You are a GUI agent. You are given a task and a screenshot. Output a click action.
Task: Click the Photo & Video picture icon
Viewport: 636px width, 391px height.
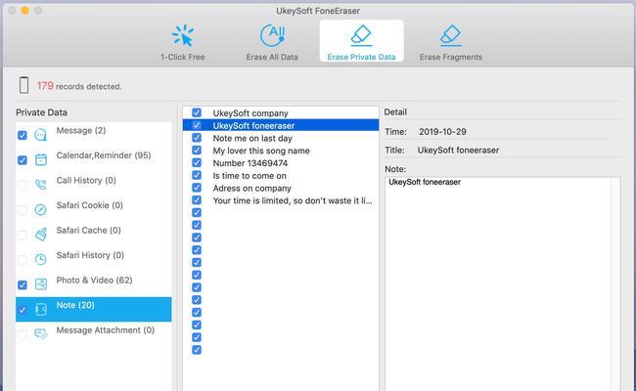tap(40, 284)
